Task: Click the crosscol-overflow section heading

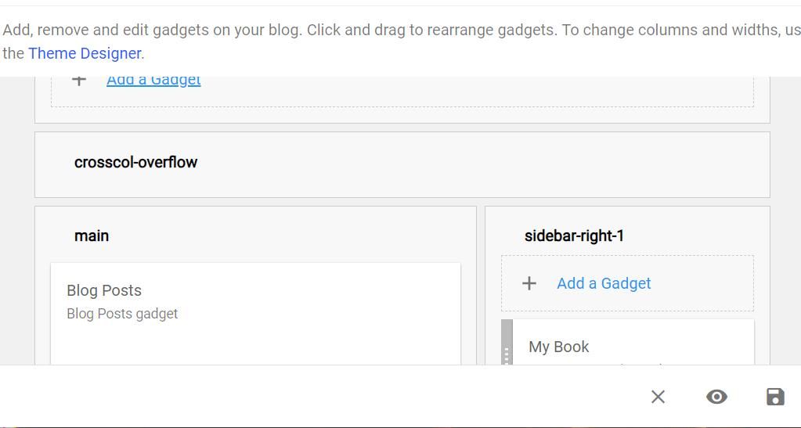Action: tap(135, 162)
